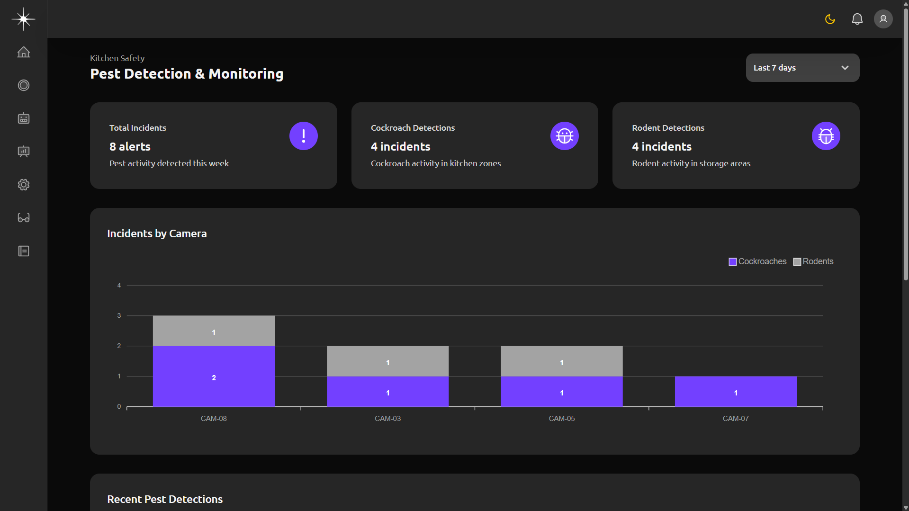Click the Rodent Detections card
Viewport: 909px width, 511px height.
pyautogui.click(x=735, y=145)
